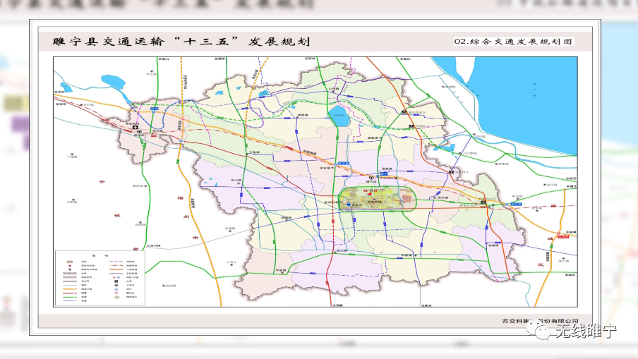
Task: Select the blue circle marker inside the urban zone
Action: (349, 205)
